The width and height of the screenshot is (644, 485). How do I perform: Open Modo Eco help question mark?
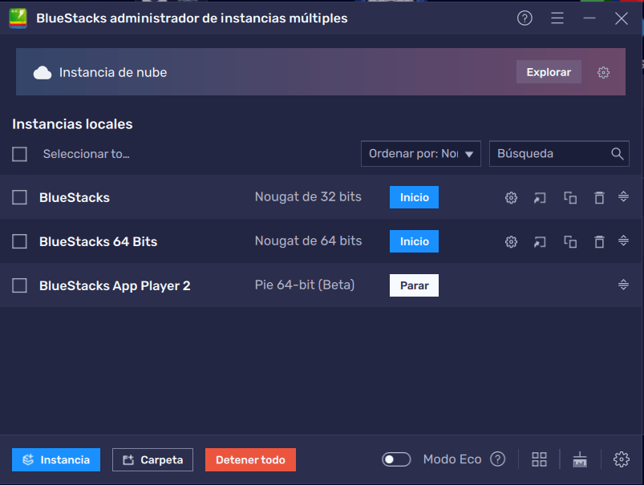tap(497, 459)
